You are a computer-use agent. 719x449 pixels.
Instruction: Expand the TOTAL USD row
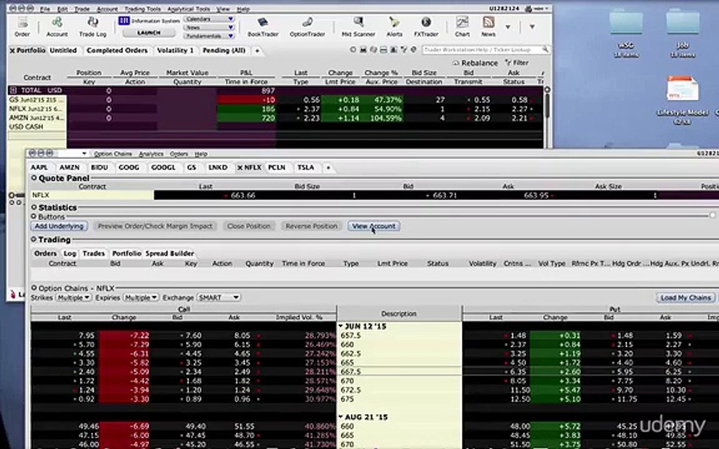pyautogui.click(x=13, y=90)
